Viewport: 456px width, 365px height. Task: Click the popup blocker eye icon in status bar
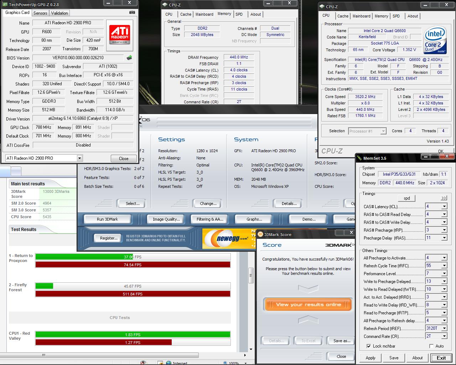point(143,363)
